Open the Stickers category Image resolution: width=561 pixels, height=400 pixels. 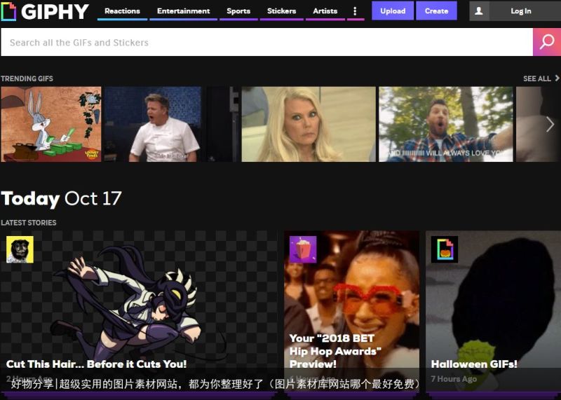click(x=282, y=11)
